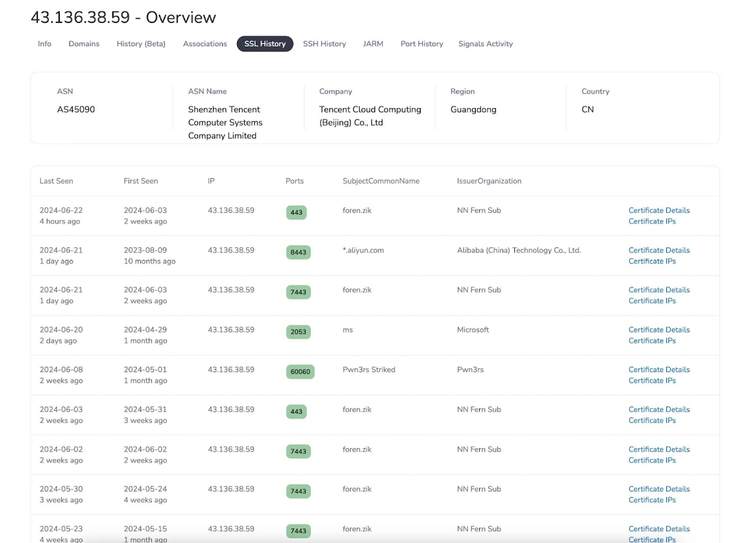Click the 8443 port badge
Image resolution: width=748 pixels, height=543 pixels.
coord(298,252)
